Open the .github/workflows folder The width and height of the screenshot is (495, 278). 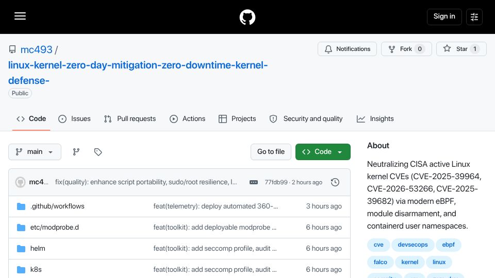pos(57,206)
